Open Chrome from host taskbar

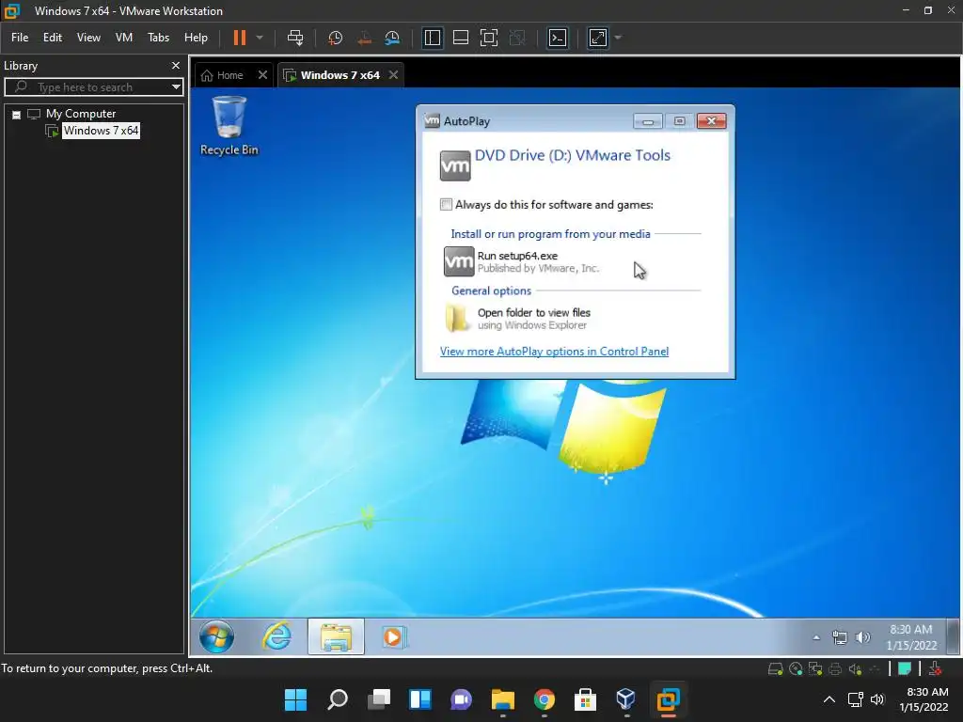pyautogui.click(x=545, y=699)
